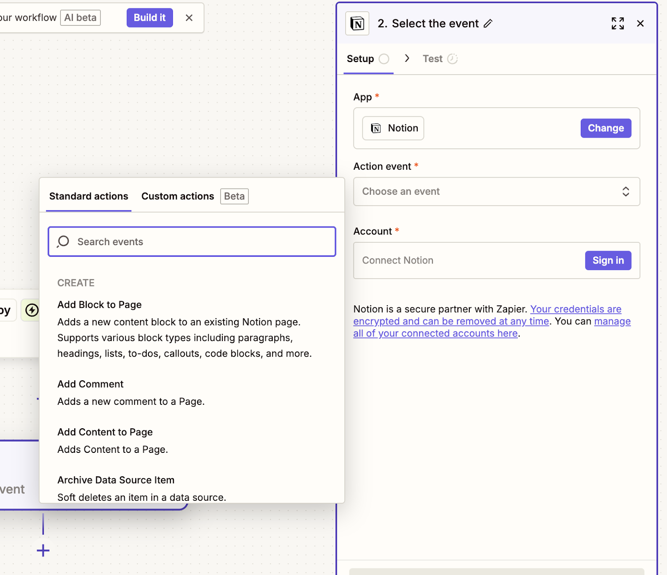The height and width of the screenshot is (575, 667).
Task: Open the Choose an event dropdown
Action: [496, 191]
